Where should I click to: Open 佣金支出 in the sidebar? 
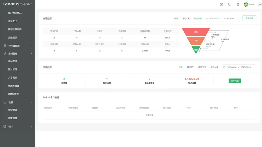(12, 21)
